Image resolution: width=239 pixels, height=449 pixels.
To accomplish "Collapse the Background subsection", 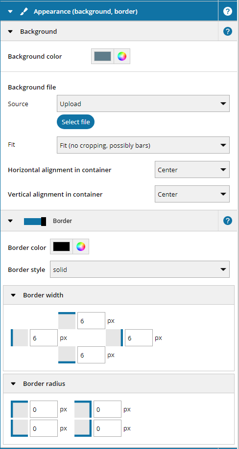I will tap(11, 32).
